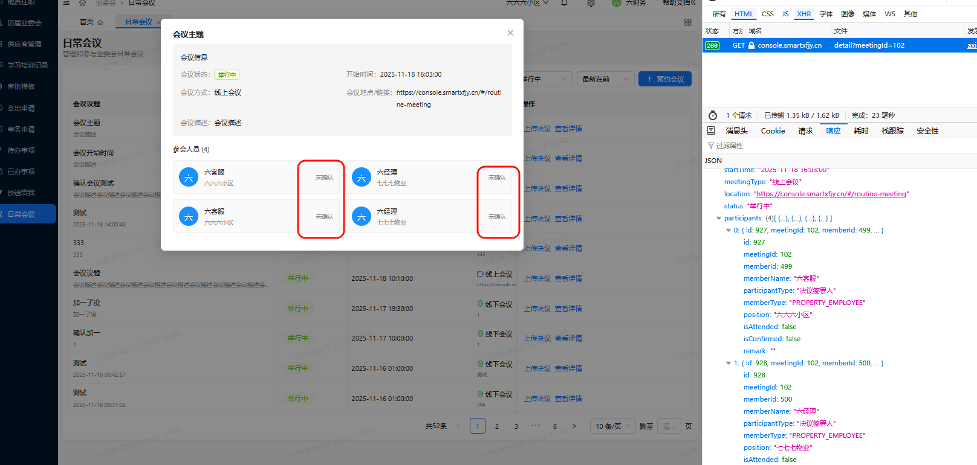
Task: Click the network performance stopwatch icon
Action: pyautogui.click(x=713, y=115)
